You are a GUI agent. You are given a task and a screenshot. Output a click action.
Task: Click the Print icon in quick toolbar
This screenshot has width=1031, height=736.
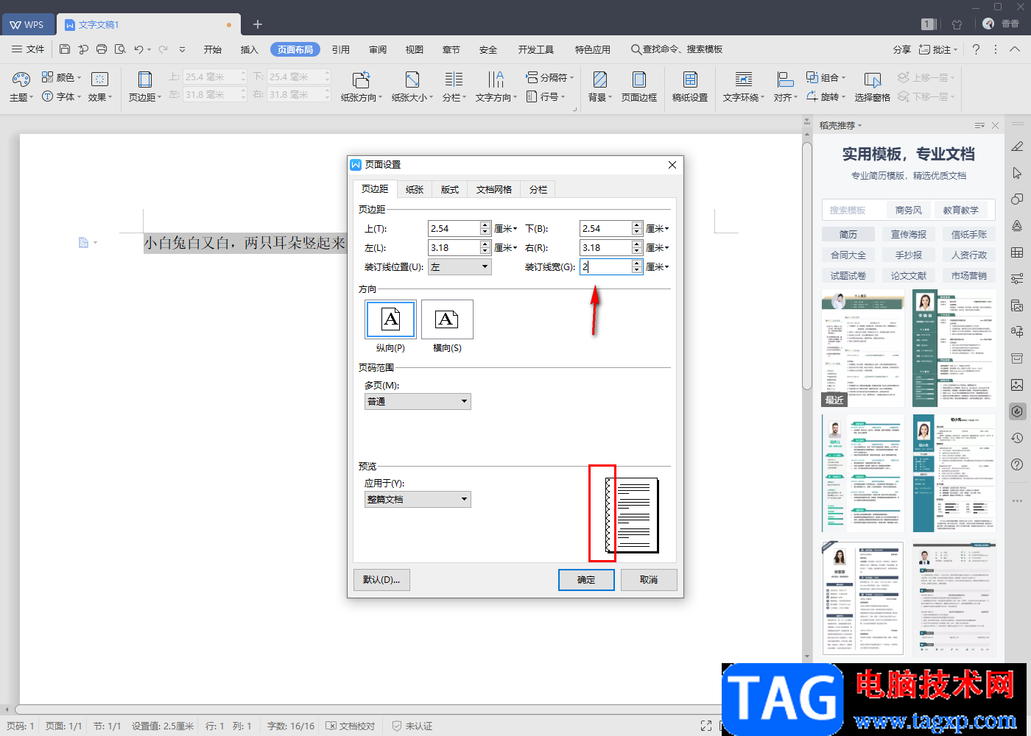[x=102, y=49]
